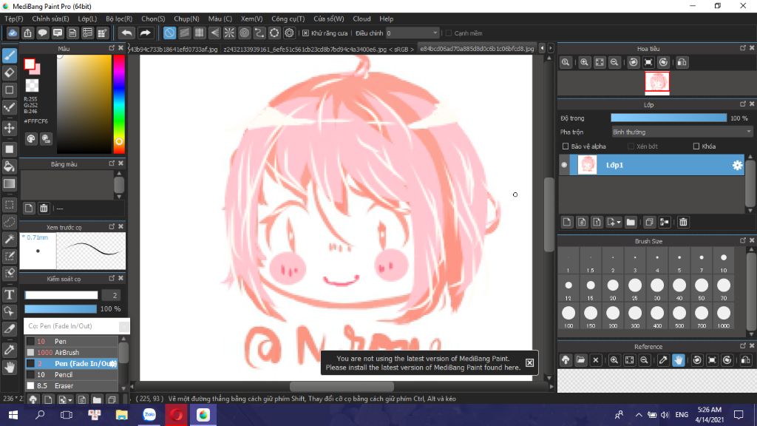This screenshot has height=426, width=757.
Task: Click the foreground color swatch
Action: (x=30, y=64)
